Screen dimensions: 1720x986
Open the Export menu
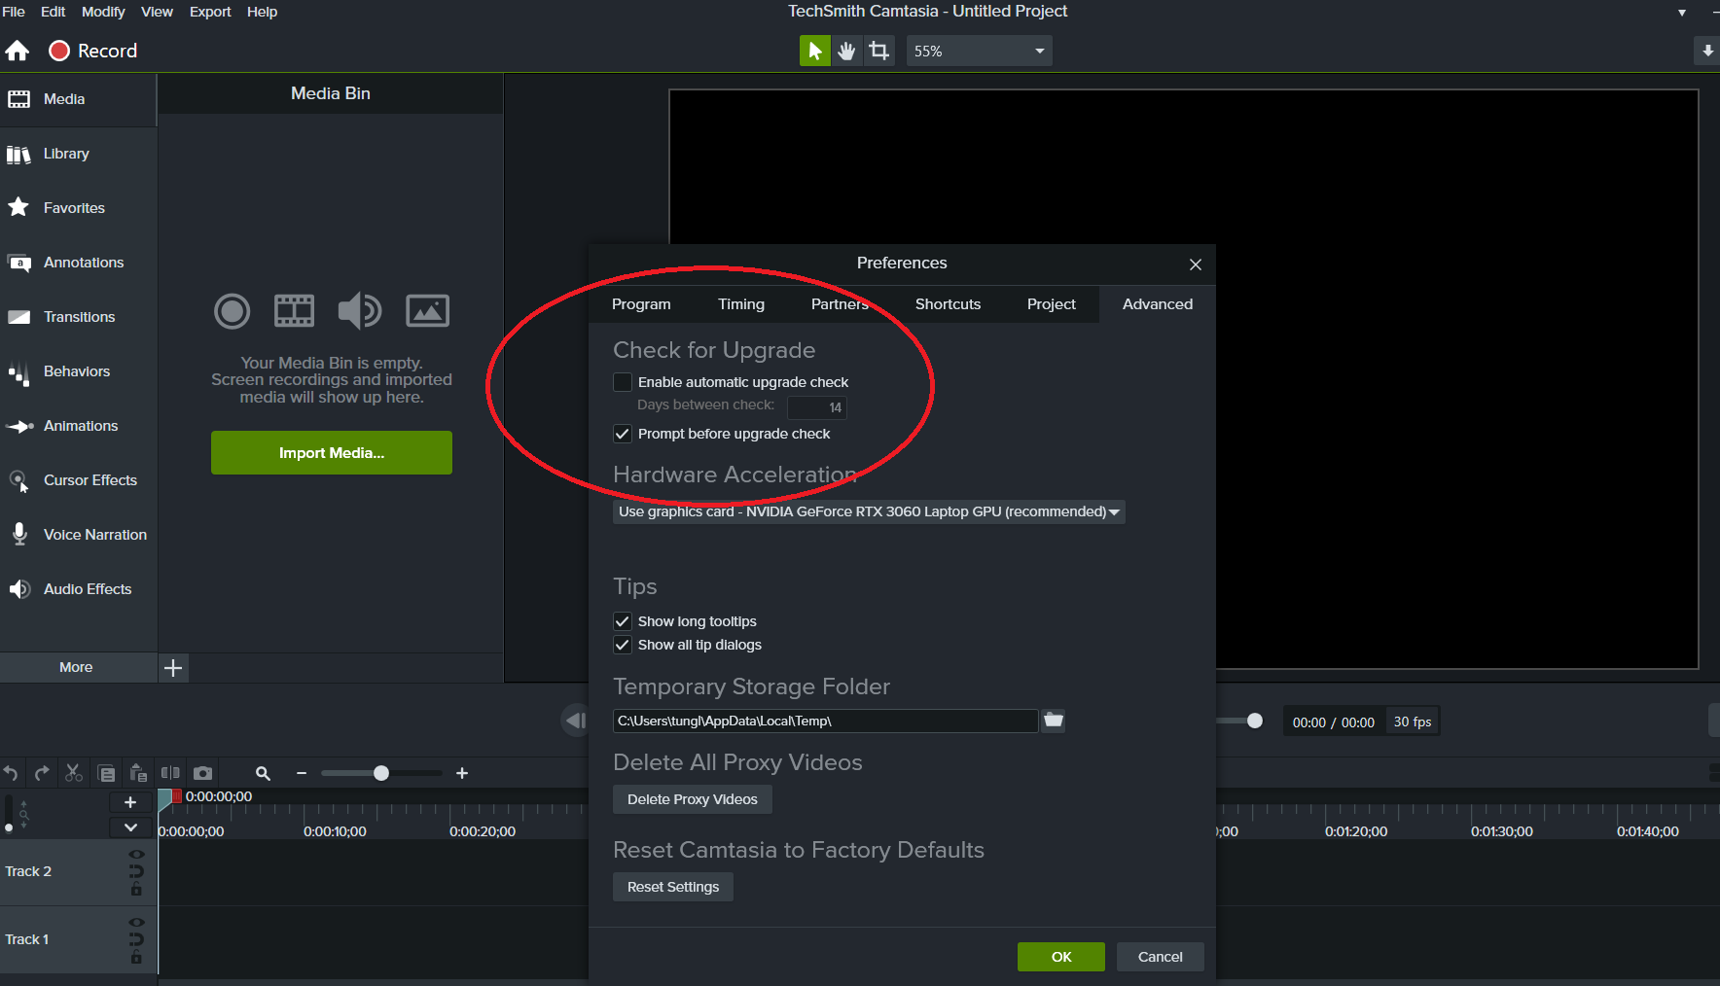[210, 12]
